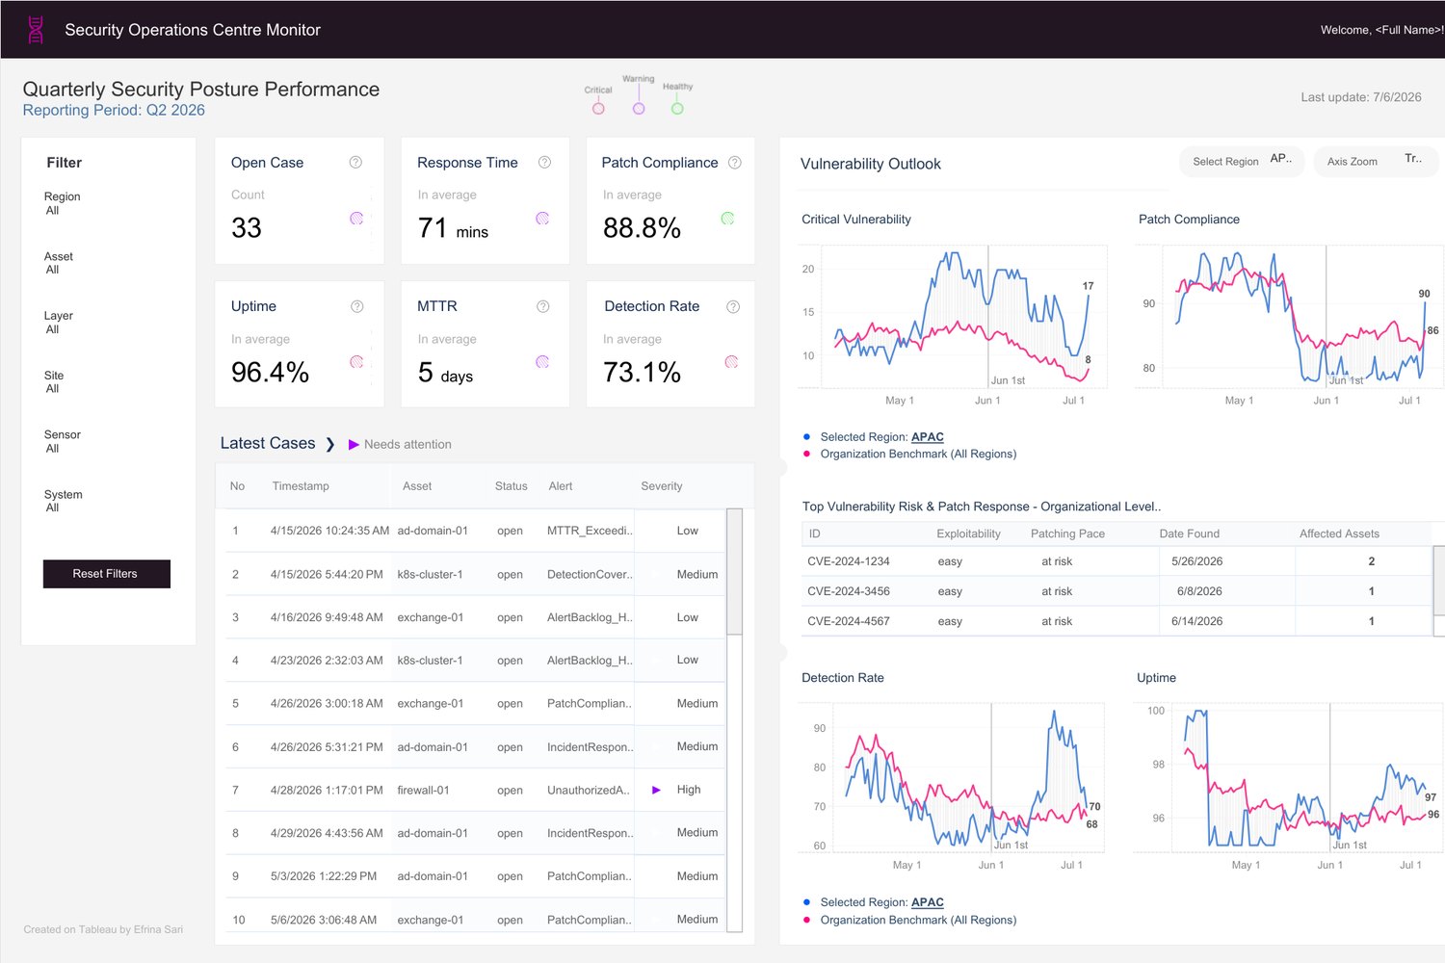This screenshot has height=963, width=1445.
Task: Click the Reset Filters button
Action: (107, 574)
